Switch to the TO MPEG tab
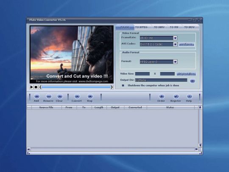The height and width of the screenshot is (172, 229). [x=141, y=27]
